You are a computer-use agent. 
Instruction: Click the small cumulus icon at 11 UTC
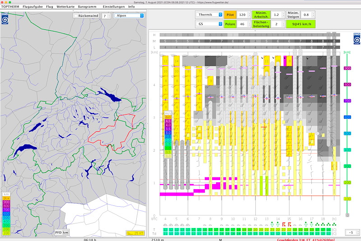pos(244,225)
